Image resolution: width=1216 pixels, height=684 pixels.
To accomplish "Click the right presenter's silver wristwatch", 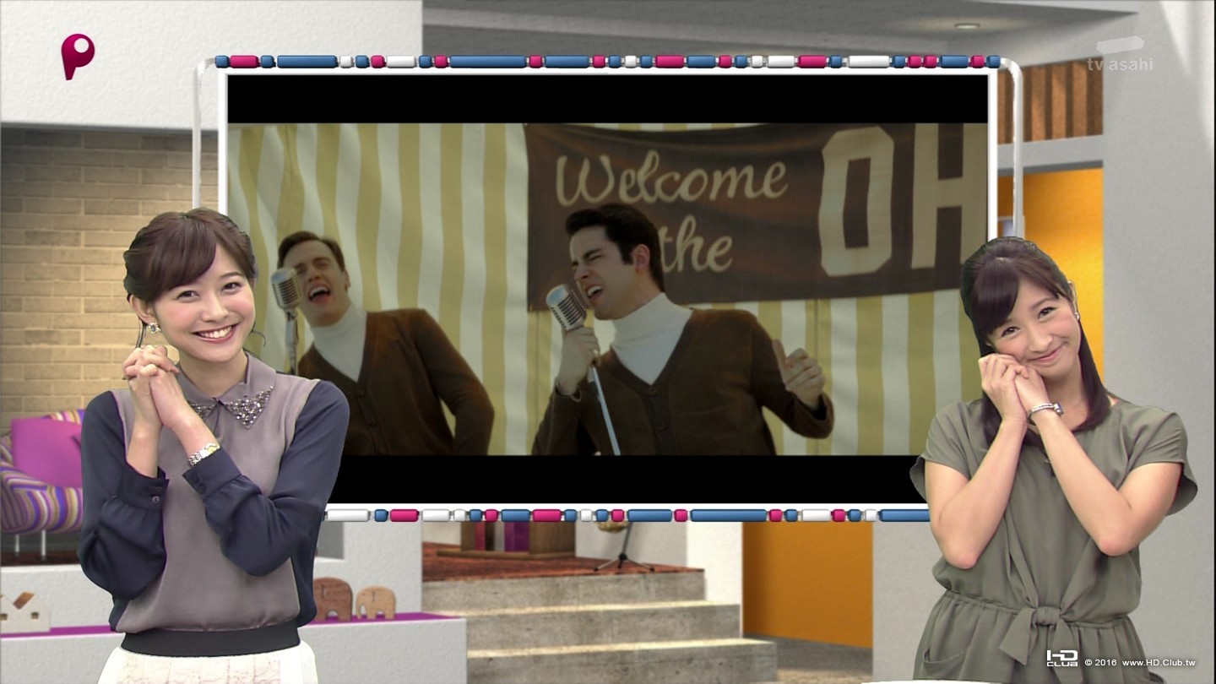I will coord(1045,410).
